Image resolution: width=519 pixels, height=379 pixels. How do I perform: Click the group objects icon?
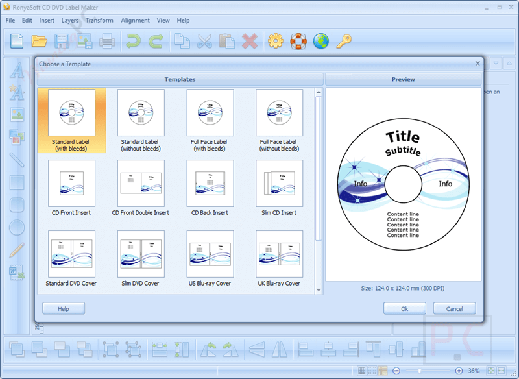110,350
